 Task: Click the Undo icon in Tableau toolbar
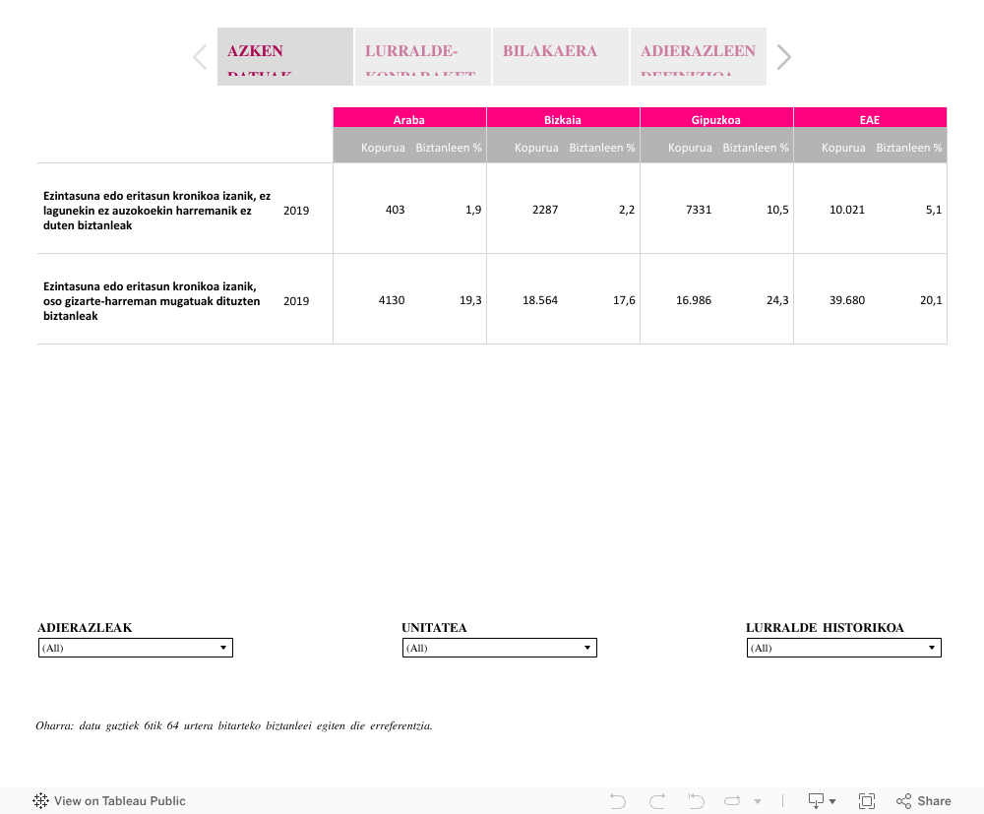click(x=618, y=800)
